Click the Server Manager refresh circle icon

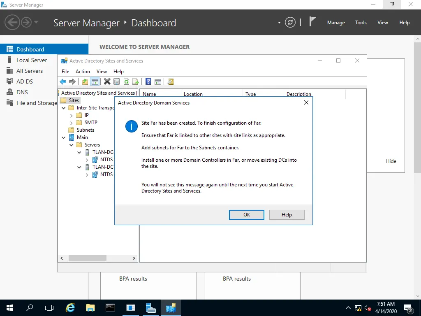(x=290, y=22)
